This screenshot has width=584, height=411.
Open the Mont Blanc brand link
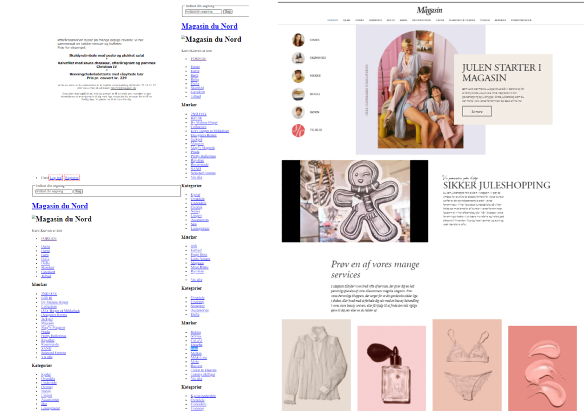200,267
